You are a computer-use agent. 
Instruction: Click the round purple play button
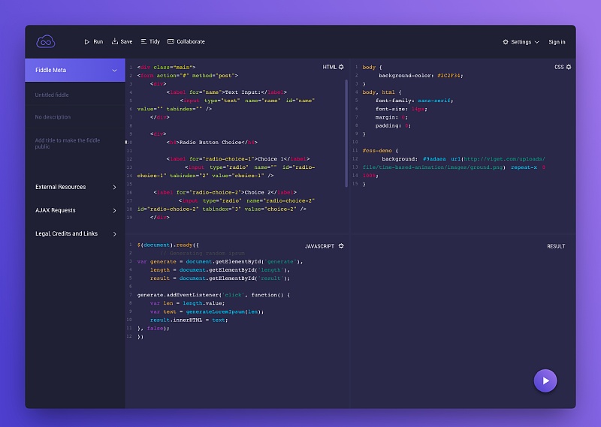click(545, 380)
